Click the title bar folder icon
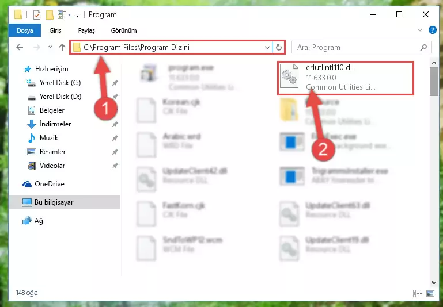The height and width of the screenshot is (307, 443). tap(18, 14)
